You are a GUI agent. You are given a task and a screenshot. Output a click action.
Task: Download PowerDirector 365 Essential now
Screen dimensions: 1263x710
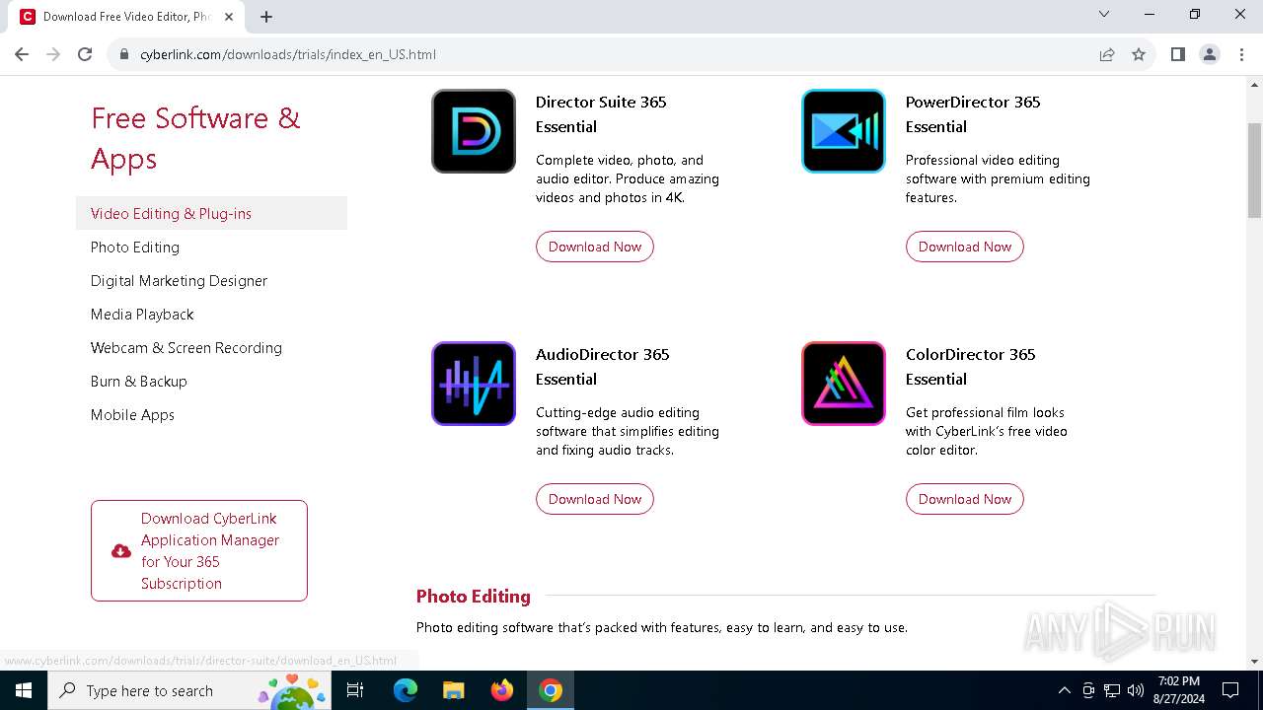click(965, 247)
